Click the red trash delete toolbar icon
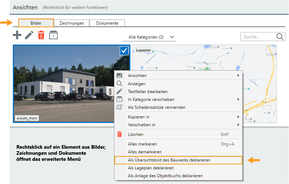Screen dimensions: 289x184 (x=41, y=35)
